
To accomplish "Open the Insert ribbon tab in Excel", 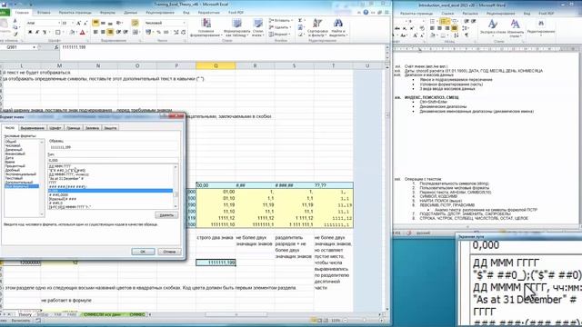I will point(44,12).
